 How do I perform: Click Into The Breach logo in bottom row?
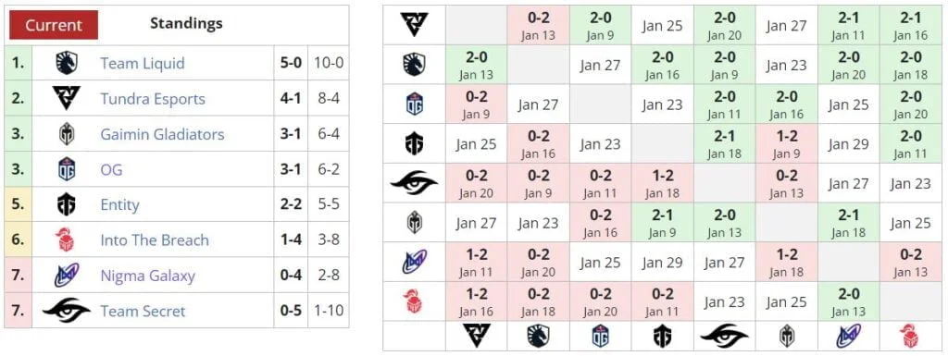point(910,336)
